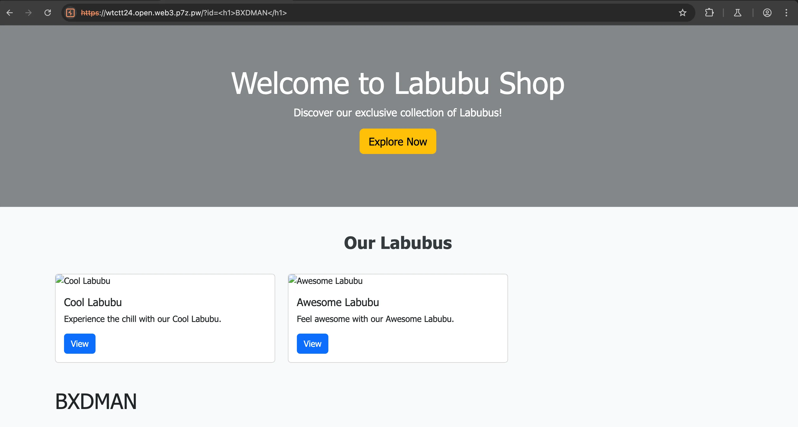798x427 pixels.
Task: Open the profile avatar icon
Action: point(767,13)
